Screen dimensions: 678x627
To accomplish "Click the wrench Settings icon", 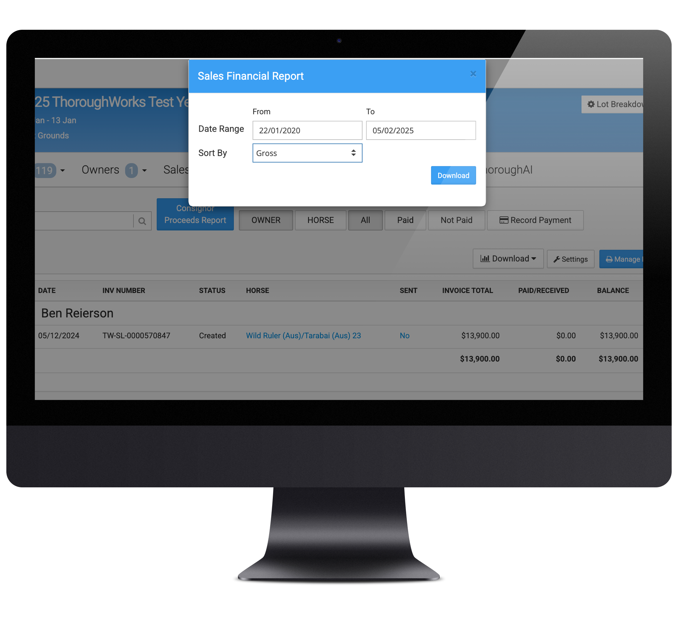I will tap(571, 259).
